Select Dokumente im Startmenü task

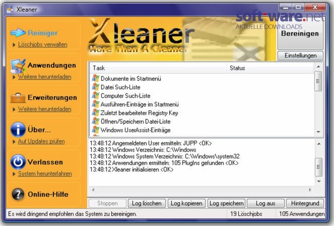point(131,79)
